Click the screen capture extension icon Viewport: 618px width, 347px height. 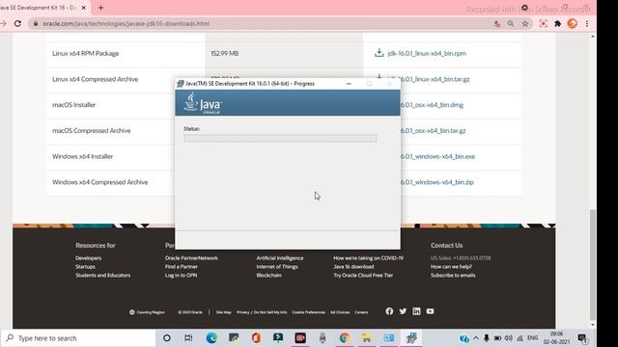(543, 23)
